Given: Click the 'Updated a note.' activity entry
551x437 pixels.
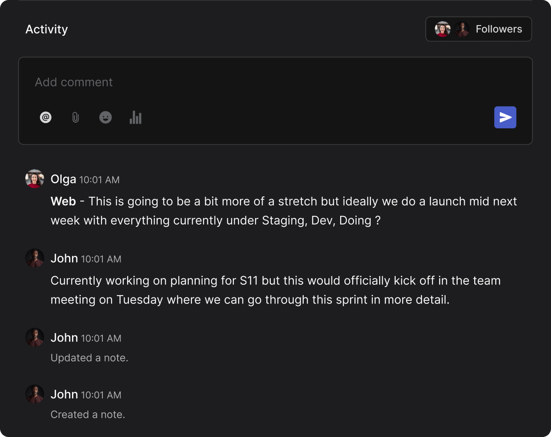Looking at the screenshot, I should 89,358.
